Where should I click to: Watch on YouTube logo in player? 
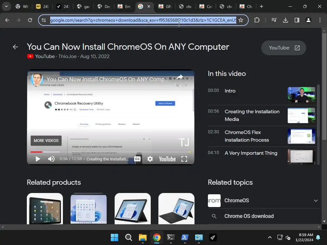167,159
